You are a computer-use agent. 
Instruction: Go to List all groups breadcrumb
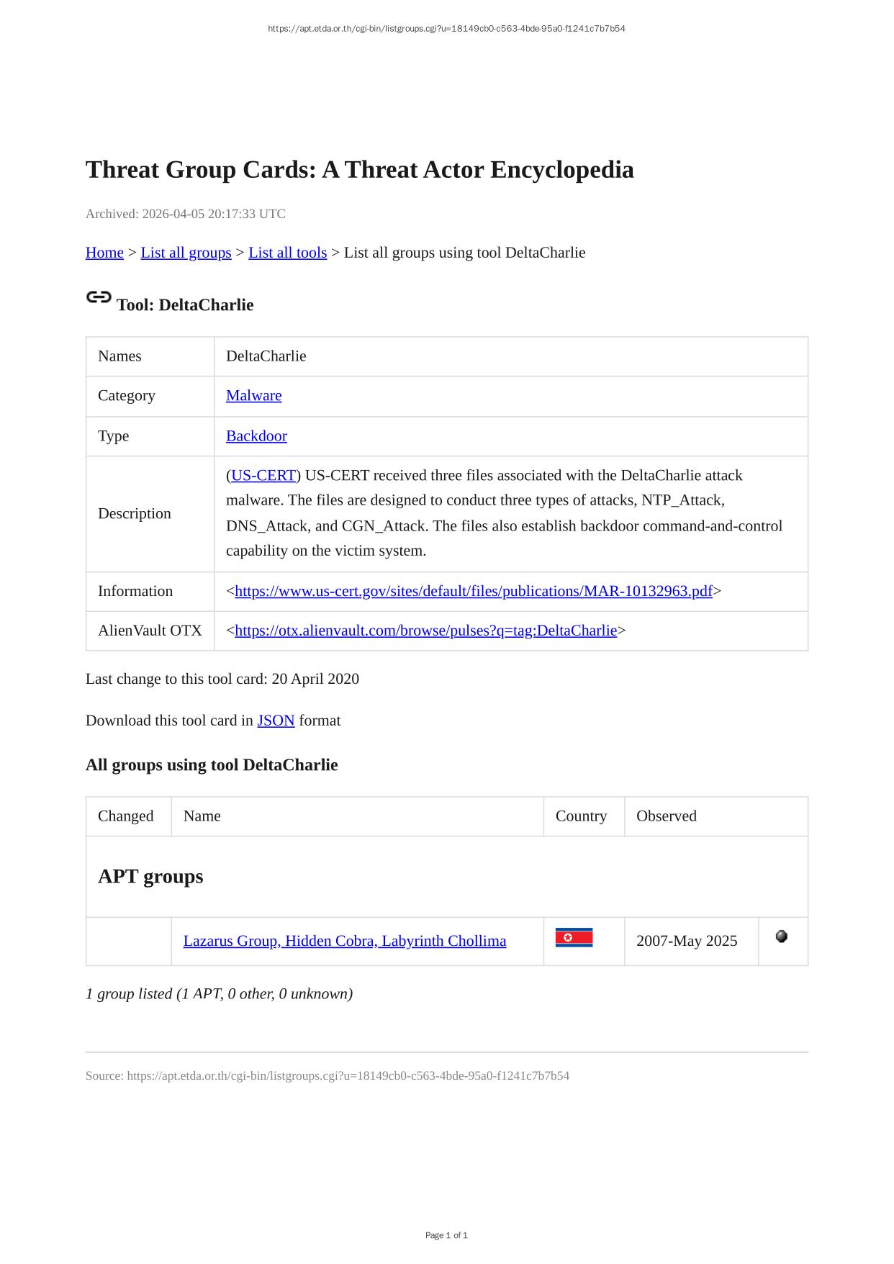coord(186,253)
